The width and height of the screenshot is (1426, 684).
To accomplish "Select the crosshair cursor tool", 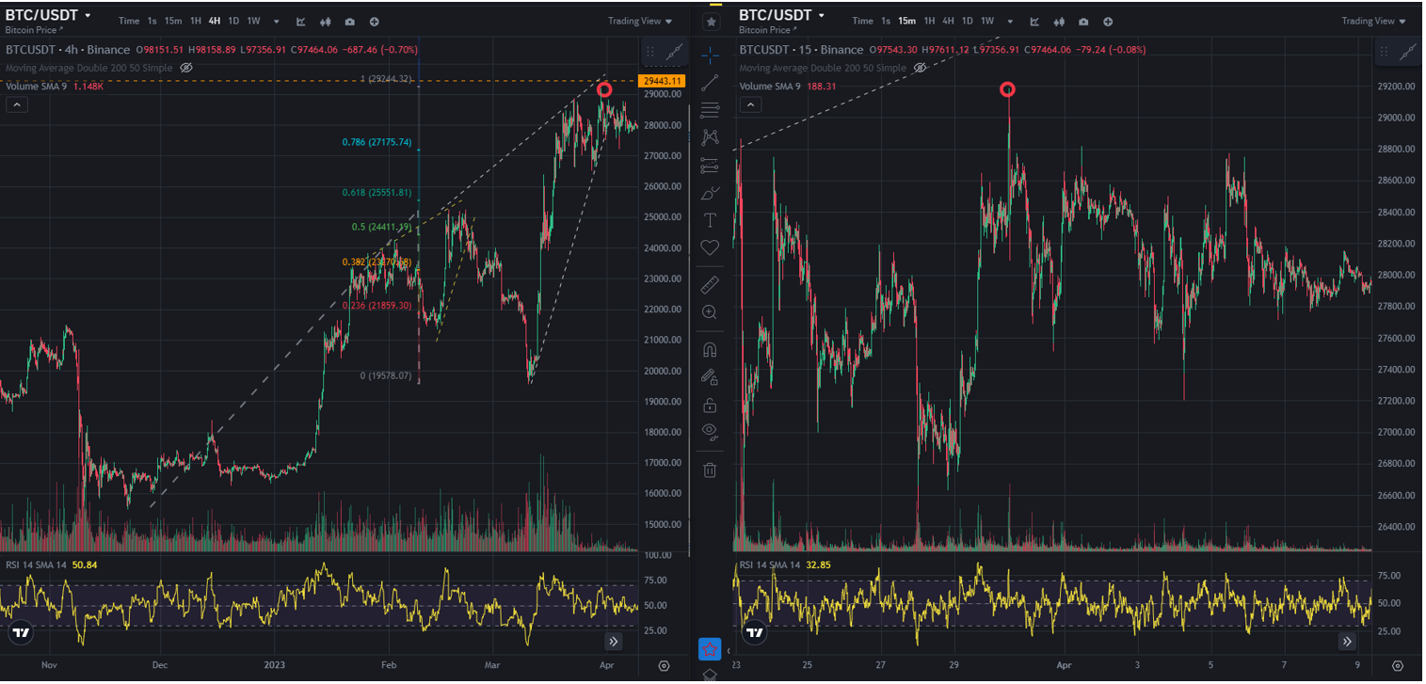I will (710, 55).
